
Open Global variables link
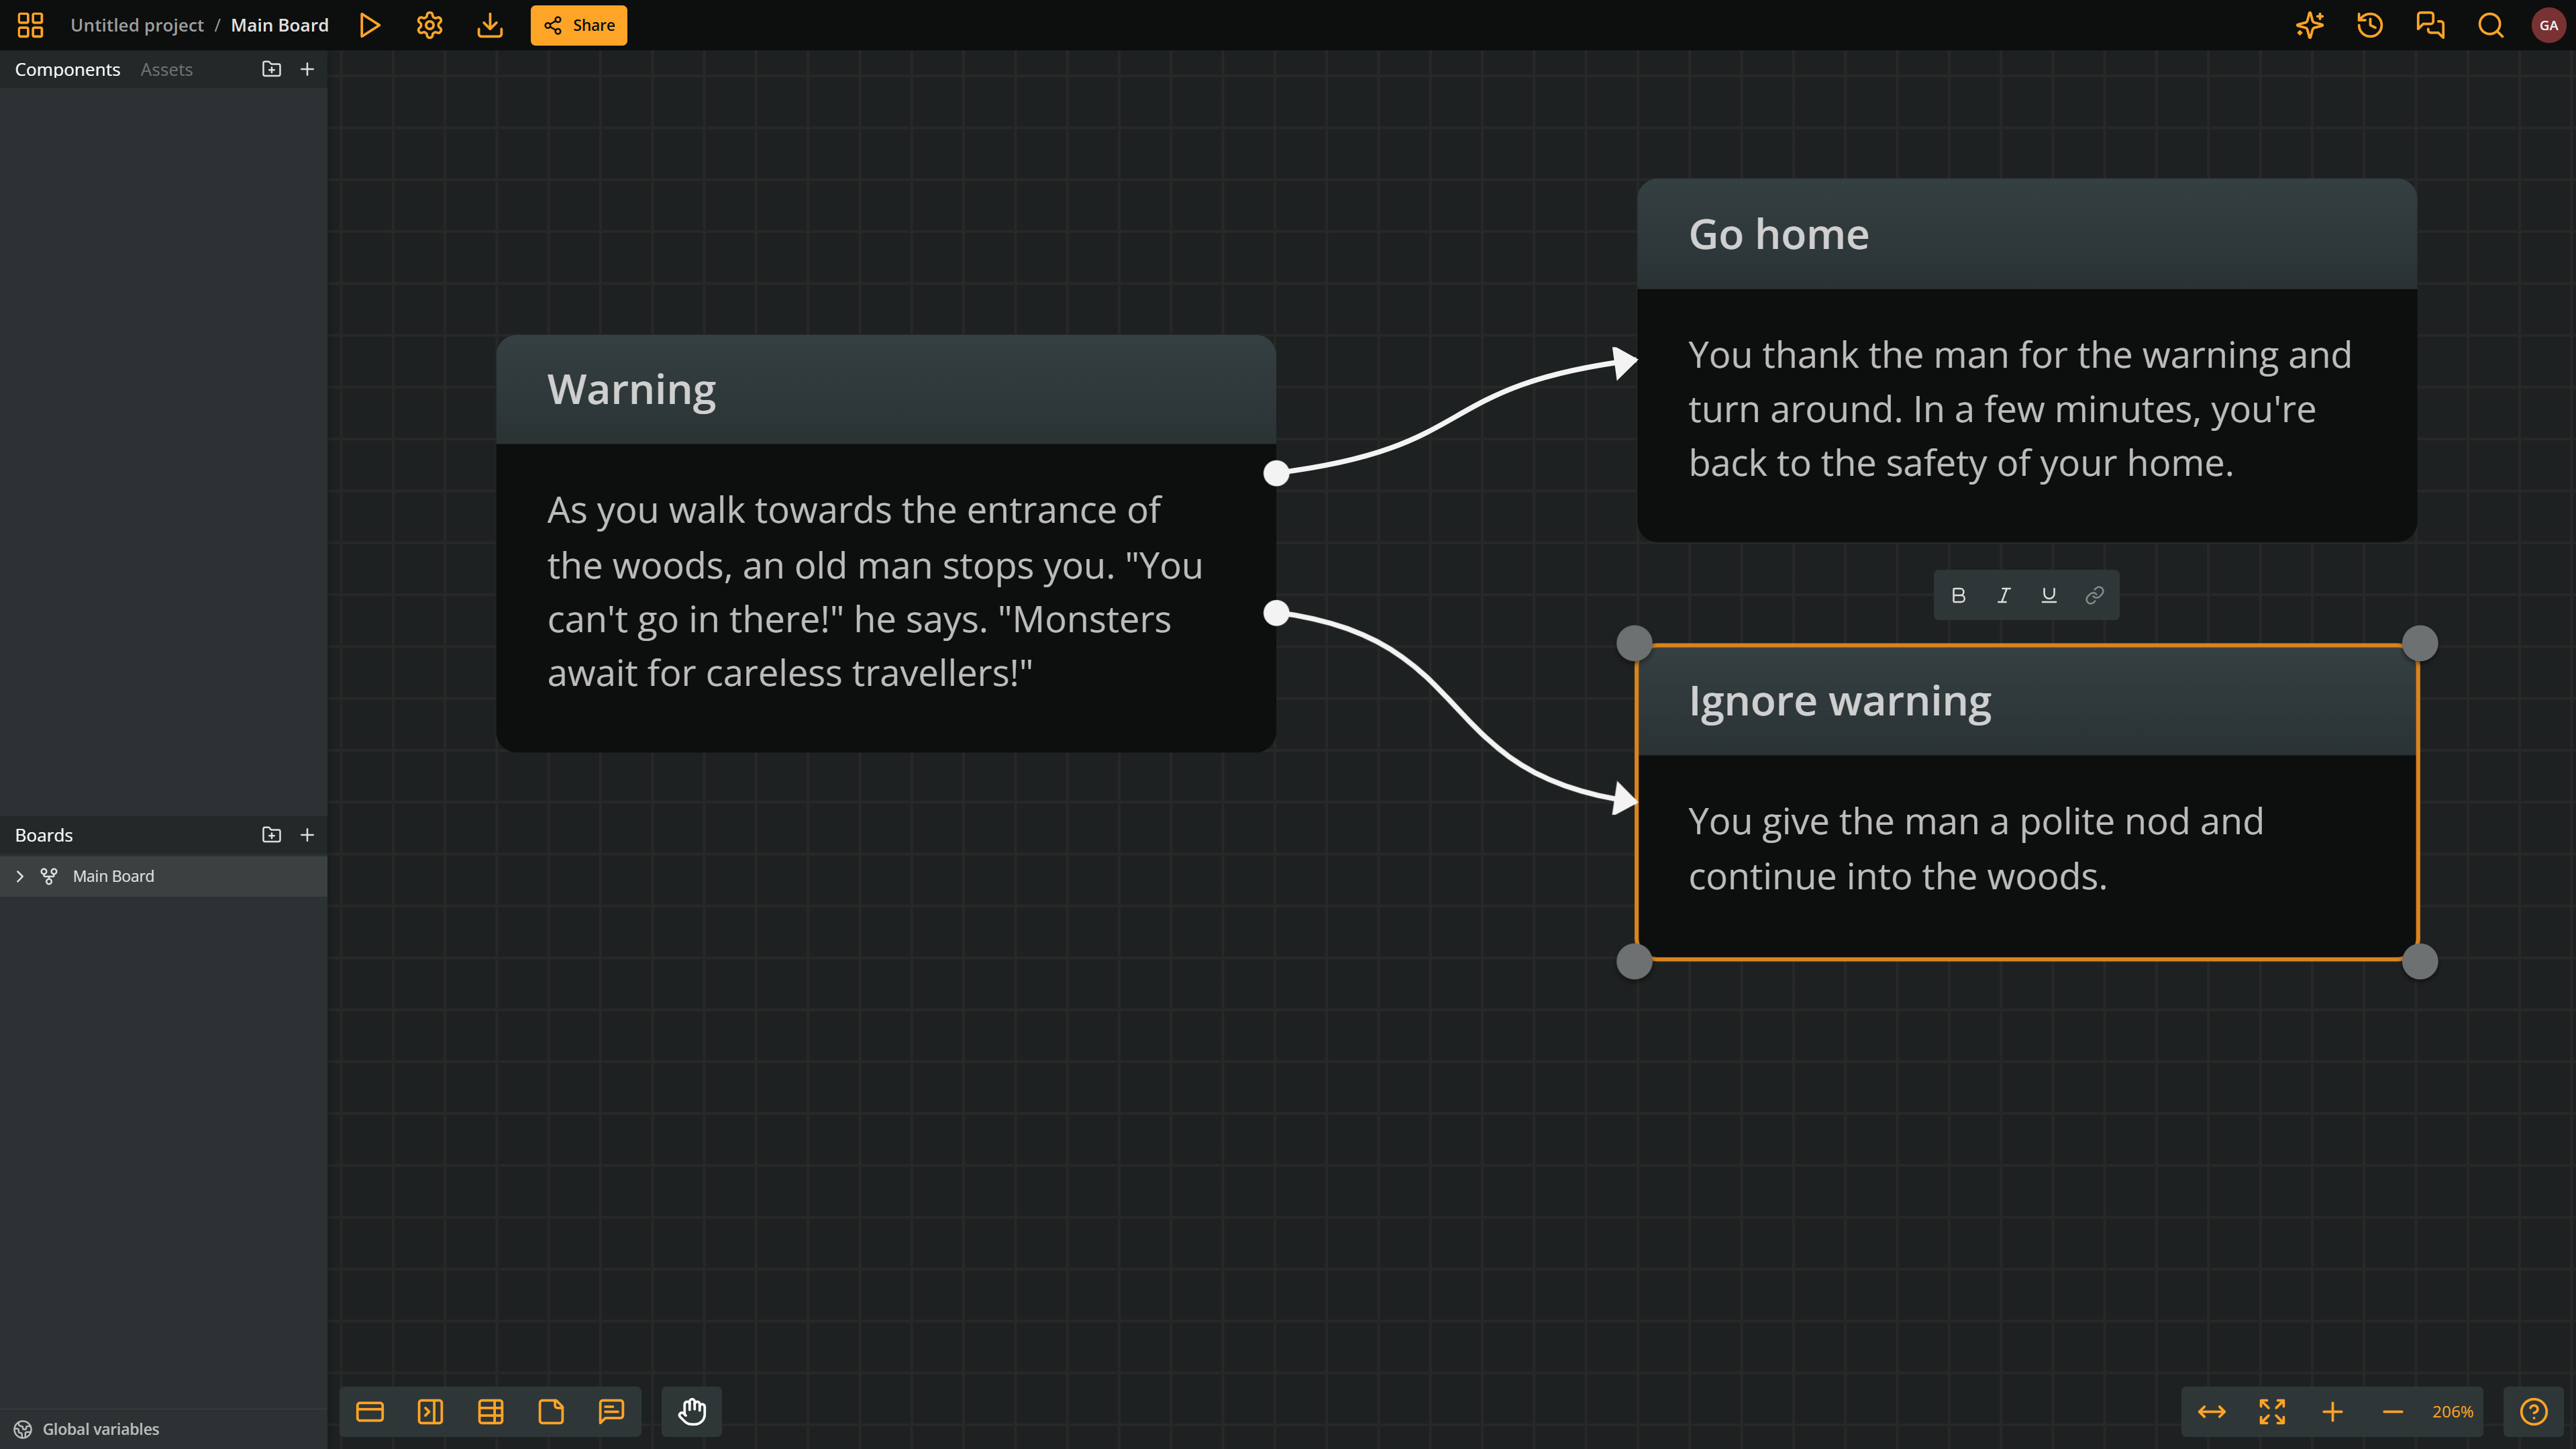point(100,1428)
